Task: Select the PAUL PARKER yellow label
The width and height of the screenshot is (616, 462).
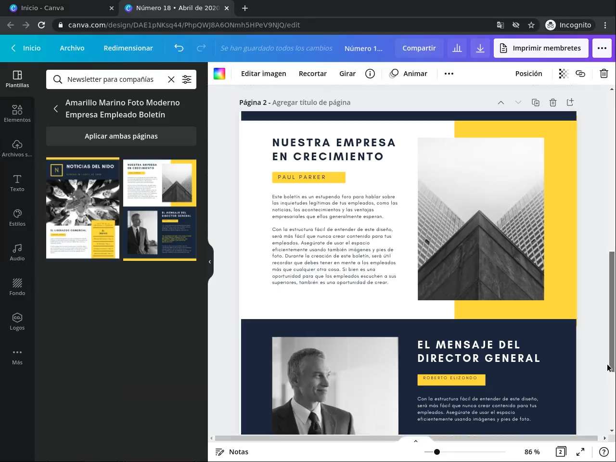Action: coord(308,177)
